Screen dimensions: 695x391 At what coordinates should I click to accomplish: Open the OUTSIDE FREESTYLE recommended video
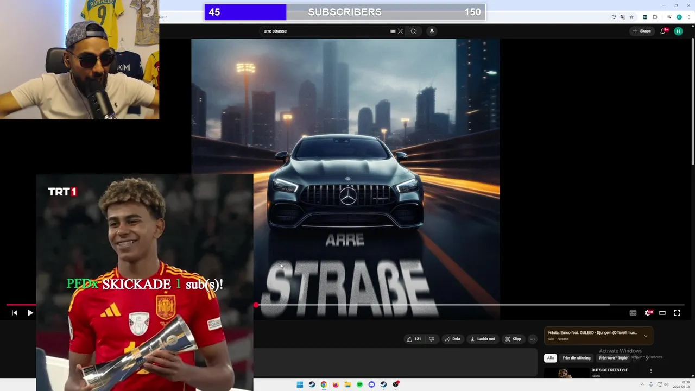pyautogui.click(x=610, y=370)
